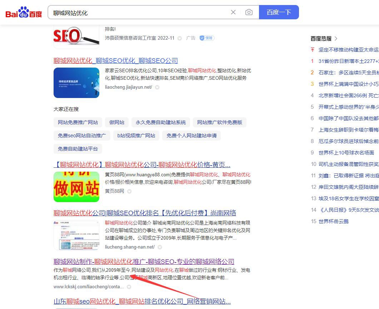The width and height of the screenshot is (379, 309).
Task: Click source name 黄页88网
Action: tap(114, 191)
